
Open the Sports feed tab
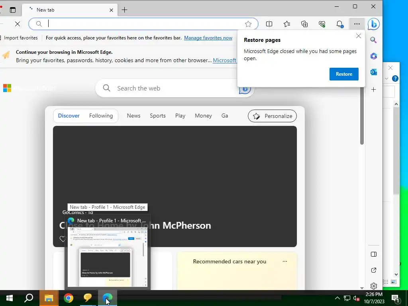click(158, 116)
